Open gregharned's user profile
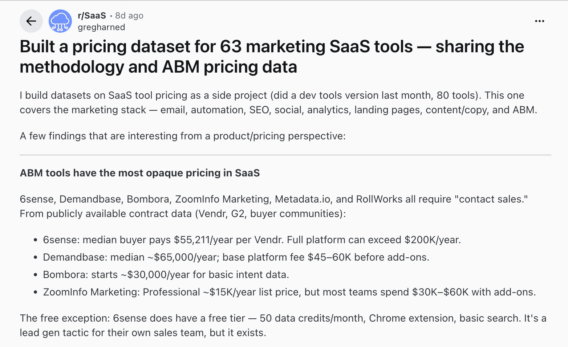This screenshot has height=347, width=568. (101, 27)
